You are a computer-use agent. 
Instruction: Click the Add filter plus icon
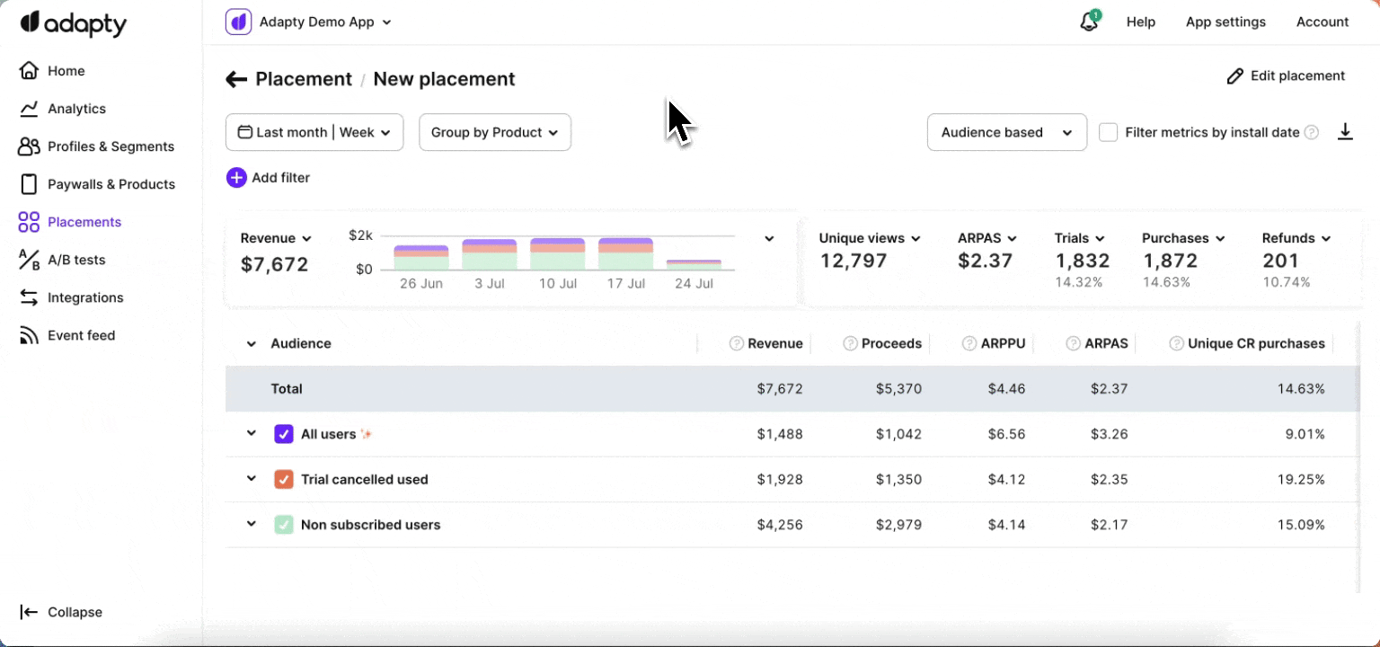(236, 178)
